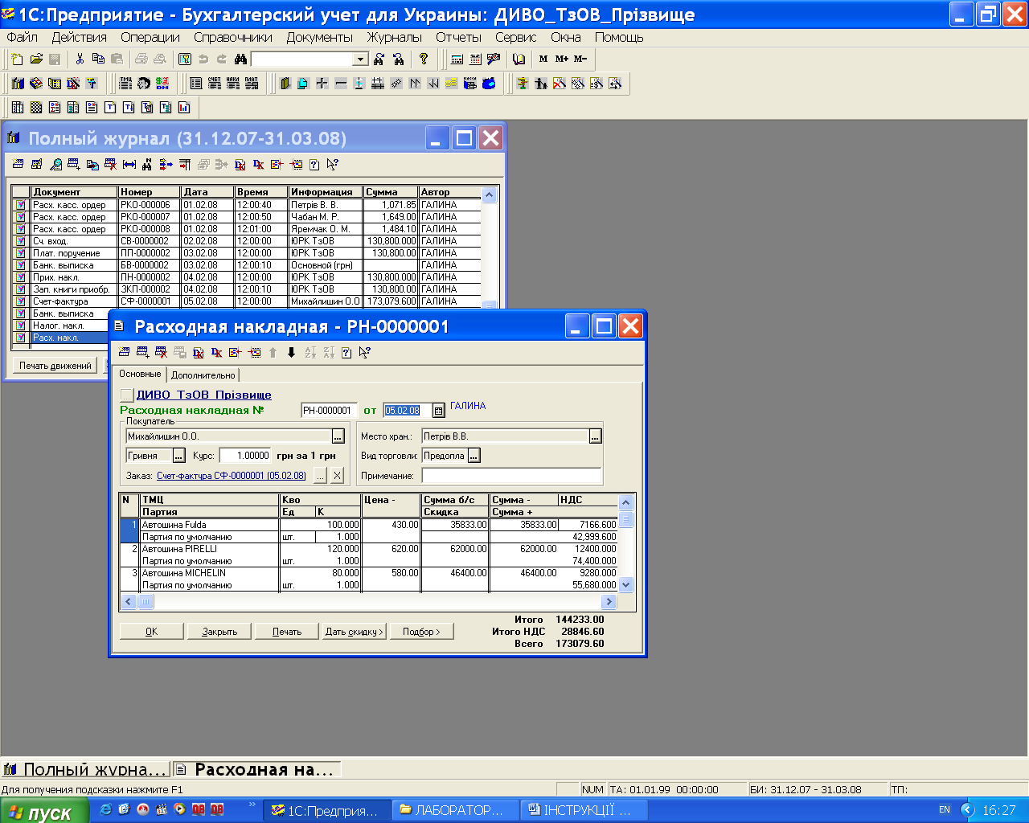Click the binoculars Find icon in main toolbar
This screenshot has width=1029, height=823.
240,59
